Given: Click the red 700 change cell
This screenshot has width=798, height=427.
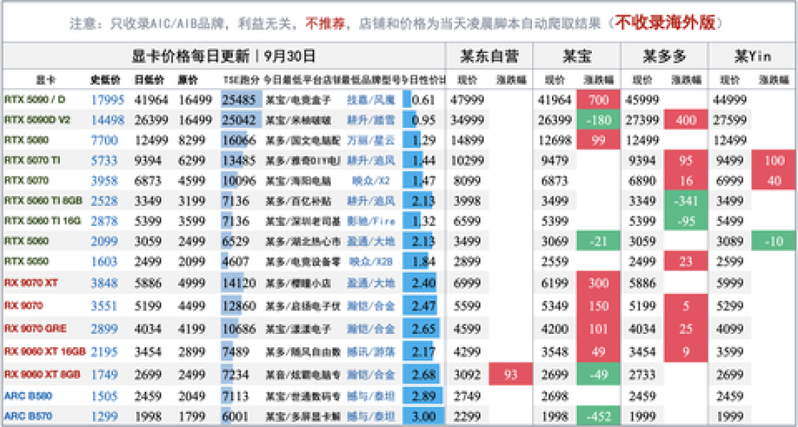Looking at the screenshot, I should click(598, 100).
